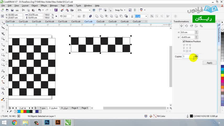Click the yellow swatch in document palette
224x126 pixels.
(22, 111)
